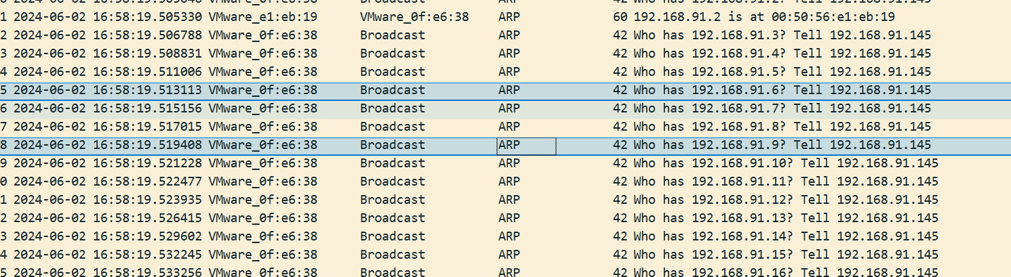Screen dimensions: 1011x277
Task: Click length value 42 in the 192.168.91.15 row
Action: click(620, 255)
